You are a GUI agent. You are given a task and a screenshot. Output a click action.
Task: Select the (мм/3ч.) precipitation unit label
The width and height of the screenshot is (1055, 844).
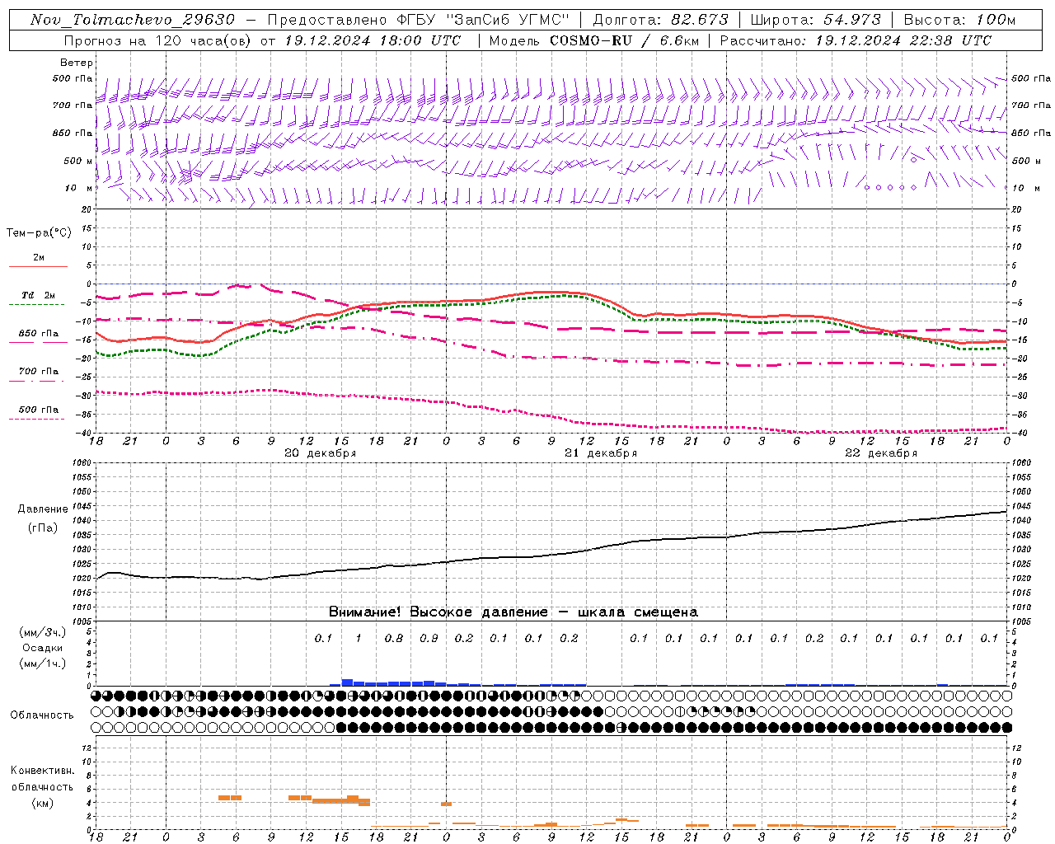(42, 632)
